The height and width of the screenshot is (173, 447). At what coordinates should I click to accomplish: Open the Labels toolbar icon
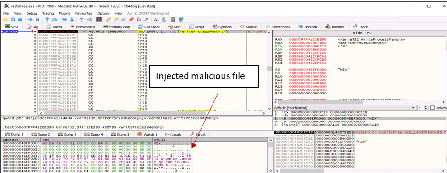(124, 20)
